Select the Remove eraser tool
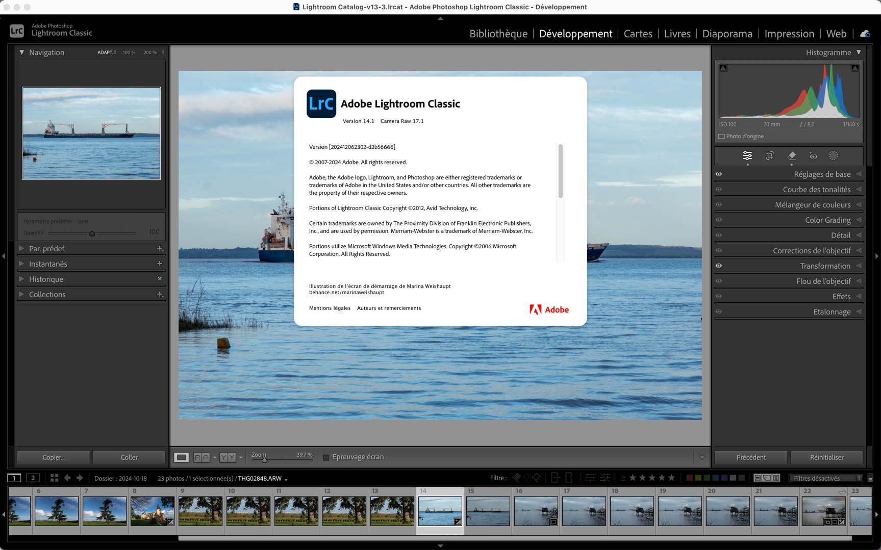Screen dimensions: 881x550 tap(792, 156)
